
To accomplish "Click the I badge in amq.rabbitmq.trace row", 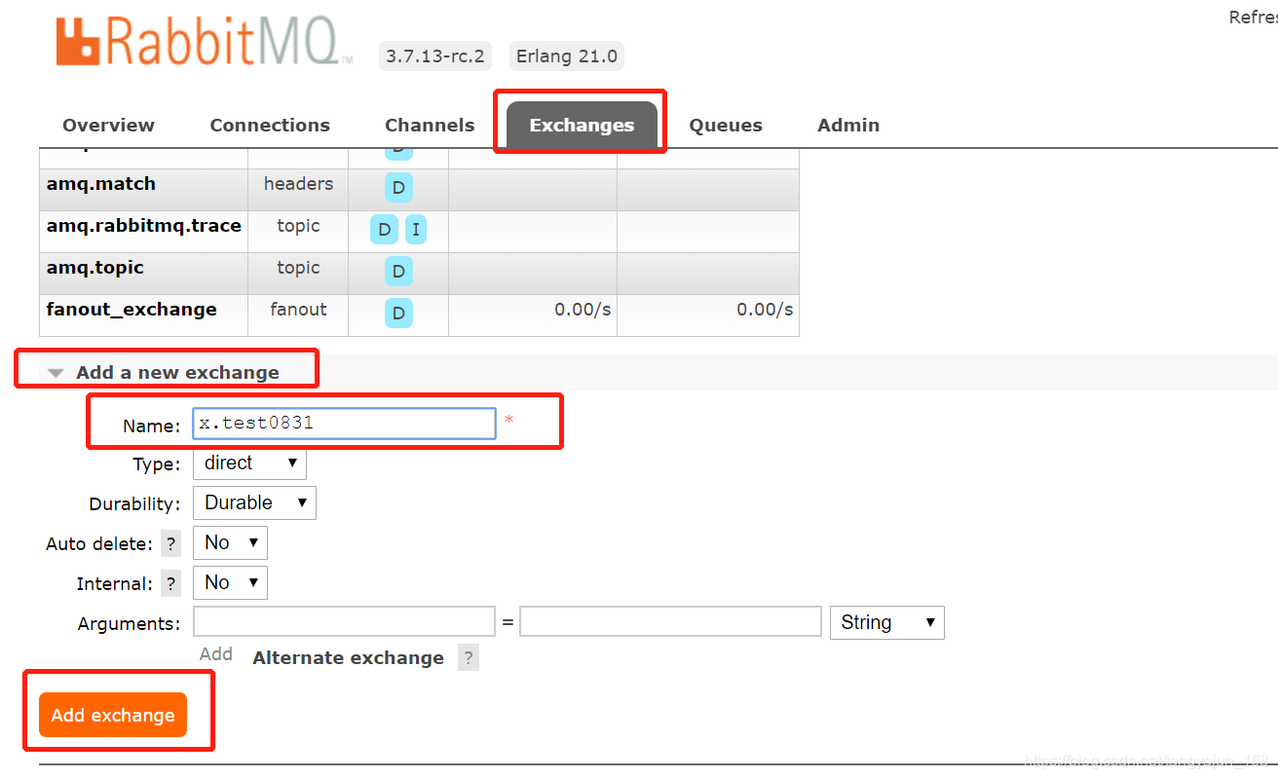I will 416,230.
